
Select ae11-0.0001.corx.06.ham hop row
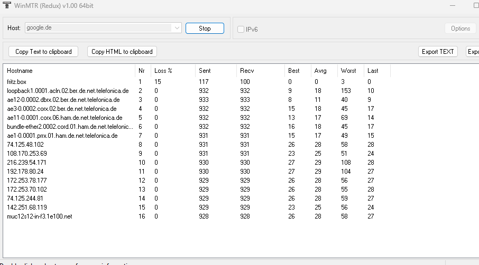tap(197, 118)
